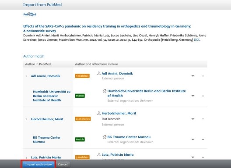Viewport: 231px width, 168px height.
Task: Remove BG Trauma Center Murnau affiliation with minus
Action: click(203, 139)
